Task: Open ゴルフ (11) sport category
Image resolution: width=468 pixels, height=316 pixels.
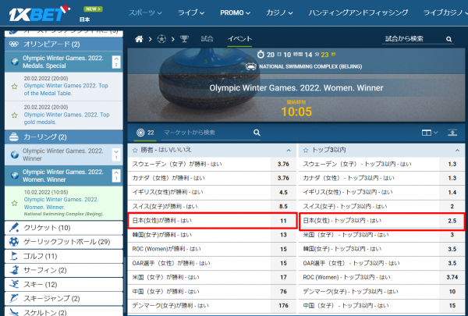Action: coord(64,256)
